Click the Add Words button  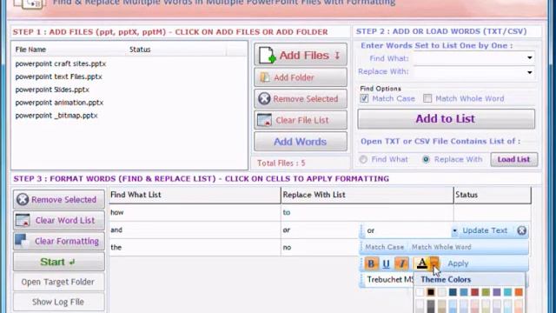click(301, 142)
